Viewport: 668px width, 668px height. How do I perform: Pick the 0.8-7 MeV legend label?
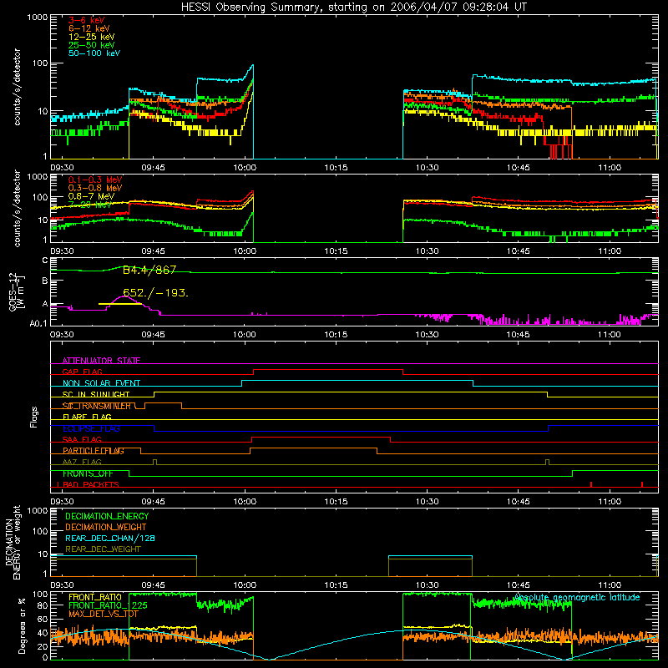91,196
